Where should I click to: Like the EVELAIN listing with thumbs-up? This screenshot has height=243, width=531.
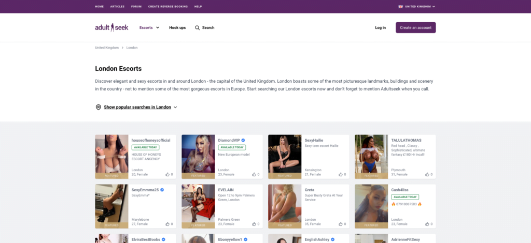(254, 224)
